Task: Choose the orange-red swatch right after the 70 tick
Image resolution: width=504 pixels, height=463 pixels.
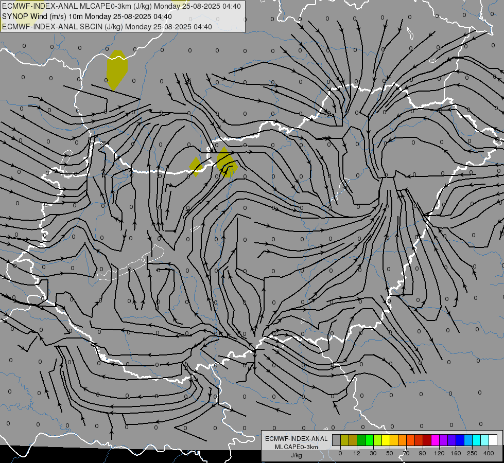Action: (411, 440)
